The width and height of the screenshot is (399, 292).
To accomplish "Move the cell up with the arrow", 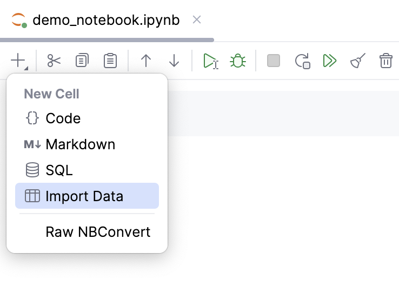I will pyautogui.click(x=146, y=61).
